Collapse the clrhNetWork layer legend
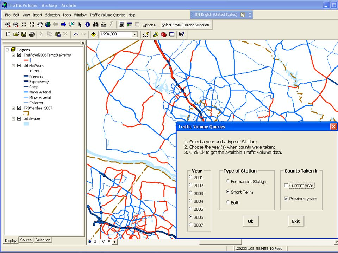Viewport: 338px width, 253px height. tap(13, 66)
